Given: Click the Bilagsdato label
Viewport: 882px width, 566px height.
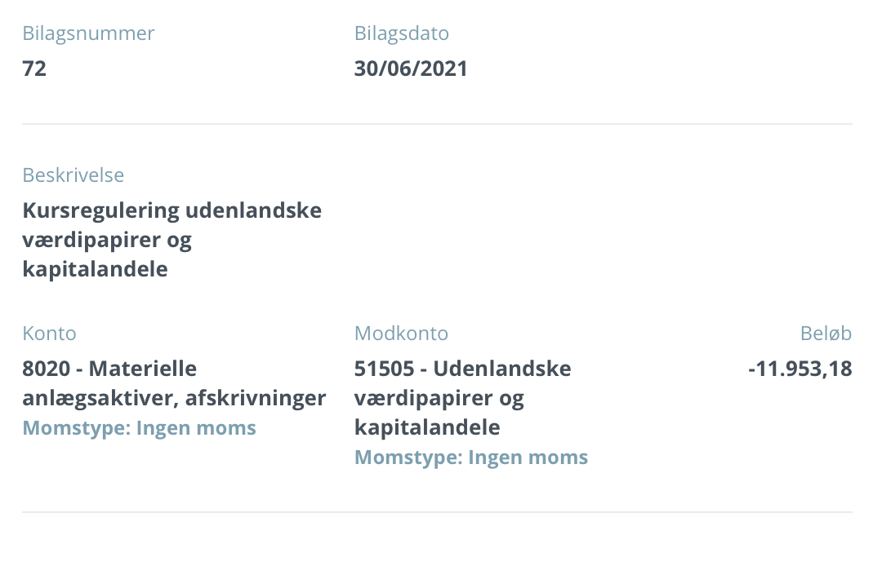Looking at the screenshot, I should [401, 34].
